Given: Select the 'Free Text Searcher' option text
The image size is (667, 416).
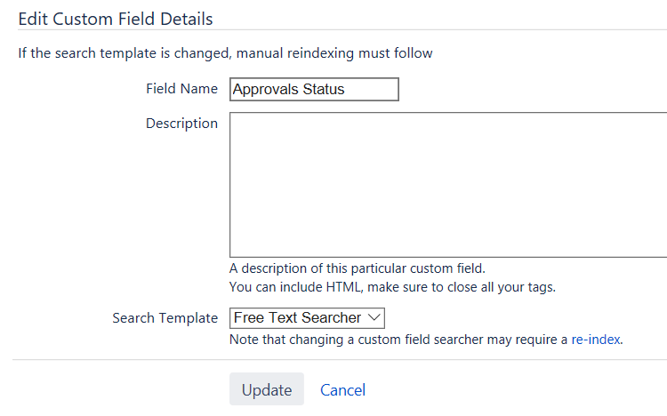Looking at the screenshot, I should pos(297,318).
